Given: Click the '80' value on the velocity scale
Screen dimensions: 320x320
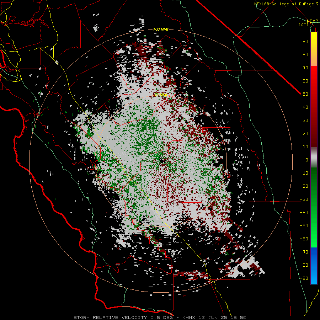Looking at the screenshot, I should [x=305, y=54].
